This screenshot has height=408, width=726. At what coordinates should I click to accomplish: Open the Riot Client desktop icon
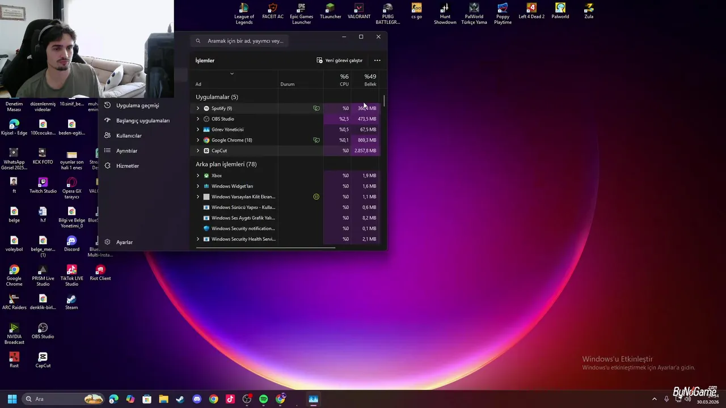(100, 273)
